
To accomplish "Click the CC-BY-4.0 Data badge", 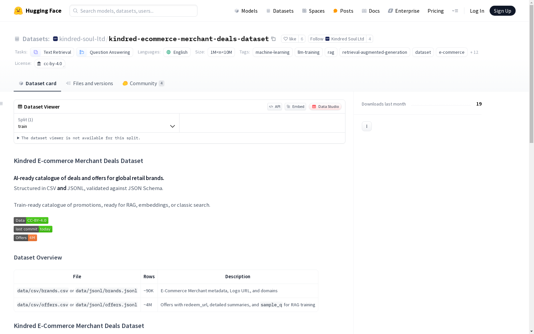I will [31, 220].
